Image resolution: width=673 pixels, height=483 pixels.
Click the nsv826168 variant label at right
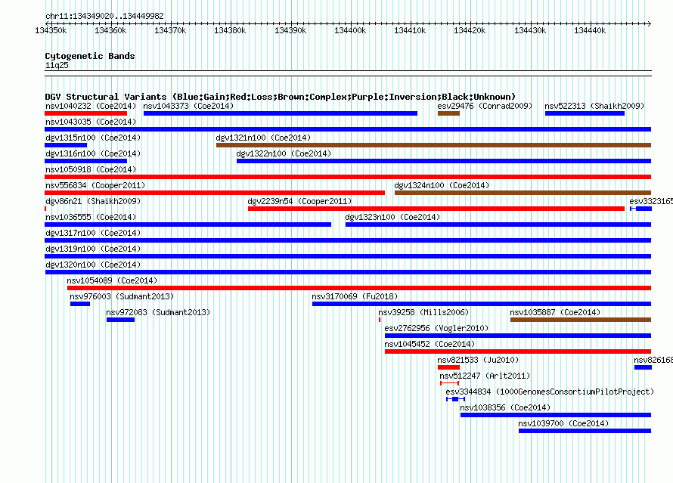click(x=653, y=360)
